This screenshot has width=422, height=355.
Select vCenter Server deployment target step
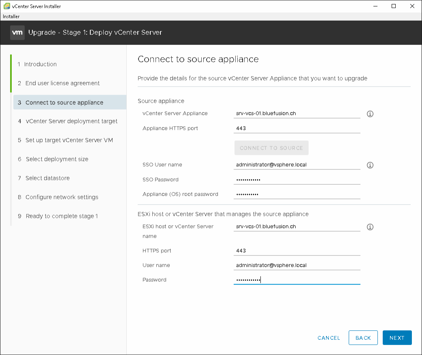click(71, 121)
